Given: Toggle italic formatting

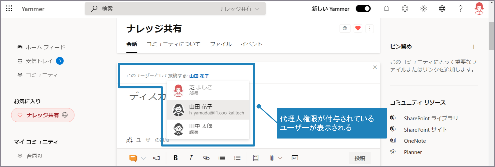Looking at the screenshot, I should pos(191,158).
